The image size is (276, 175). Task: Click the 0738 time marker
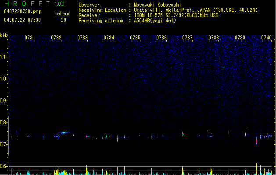click(214, 38)
